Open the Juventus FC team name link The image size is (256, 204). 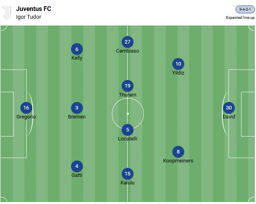(x=33, y=9)
